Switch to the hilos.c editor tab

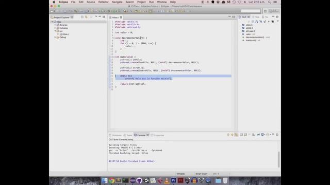(x=115, y=17)
